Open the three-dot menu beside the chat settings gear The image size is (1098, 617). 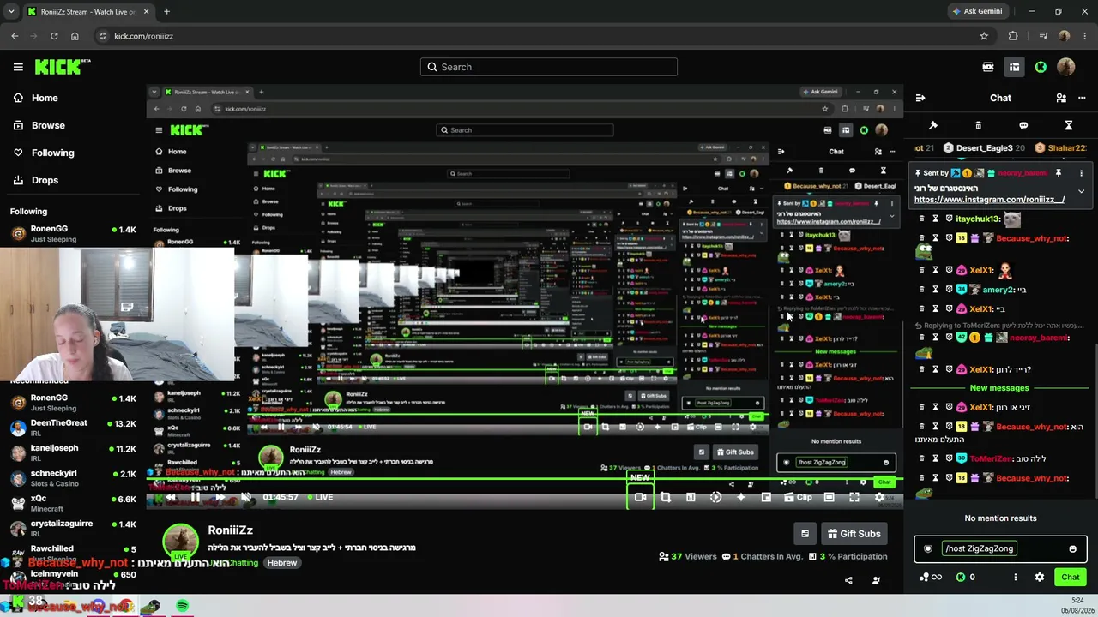[x=1016, y=577]
